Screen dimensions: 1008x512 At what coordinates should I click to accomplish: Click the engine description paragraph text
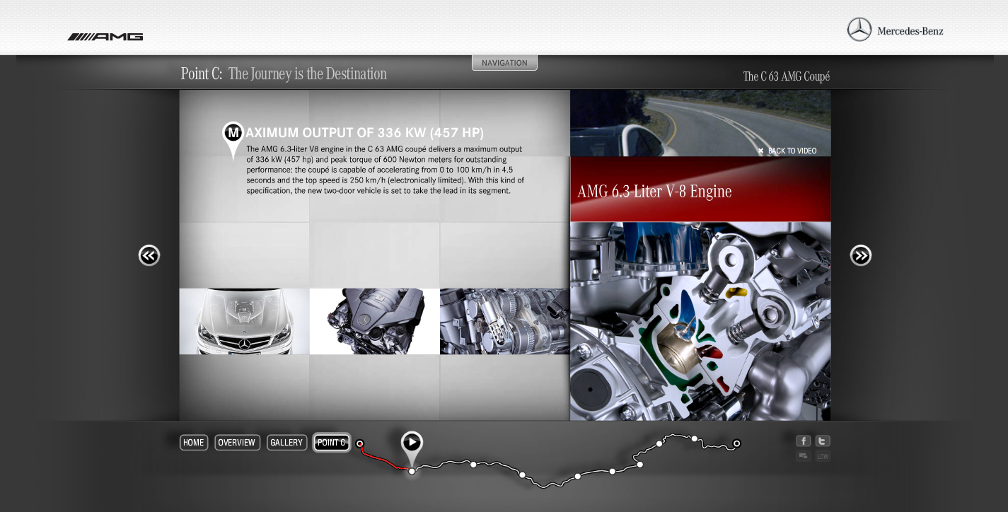coord(385,170)
